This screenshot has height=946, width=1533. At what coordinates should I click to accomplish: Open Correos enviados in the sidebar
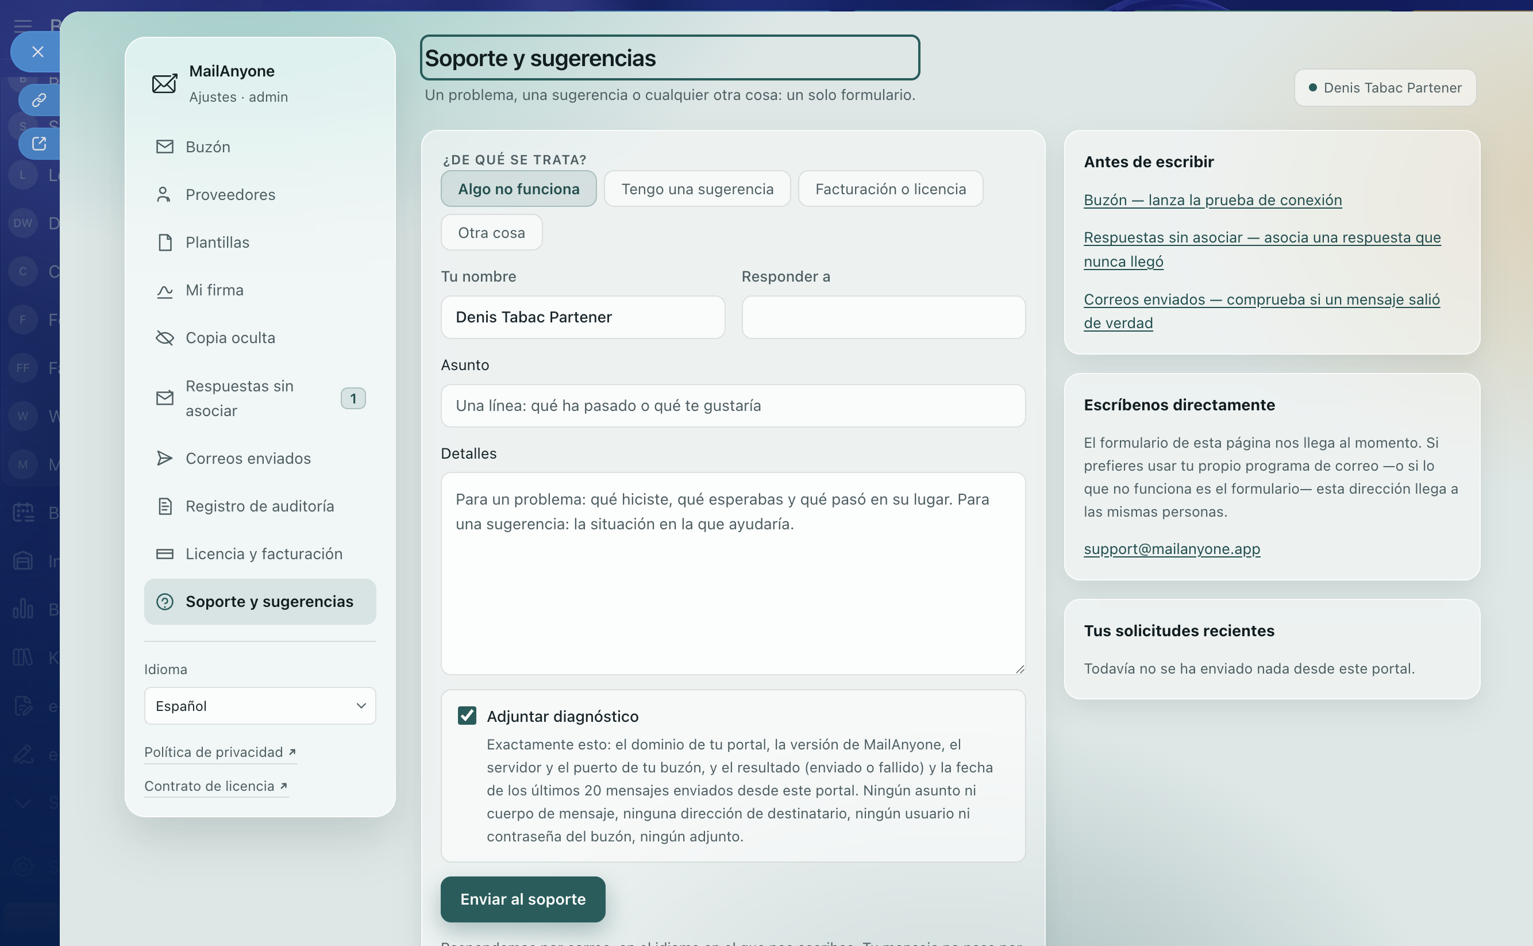260,458
